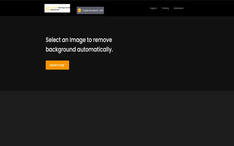Select the 'Select an Image to remove' heading
Image resolution: width=234 pixels, height=146 pixels.
coord(79,40)
